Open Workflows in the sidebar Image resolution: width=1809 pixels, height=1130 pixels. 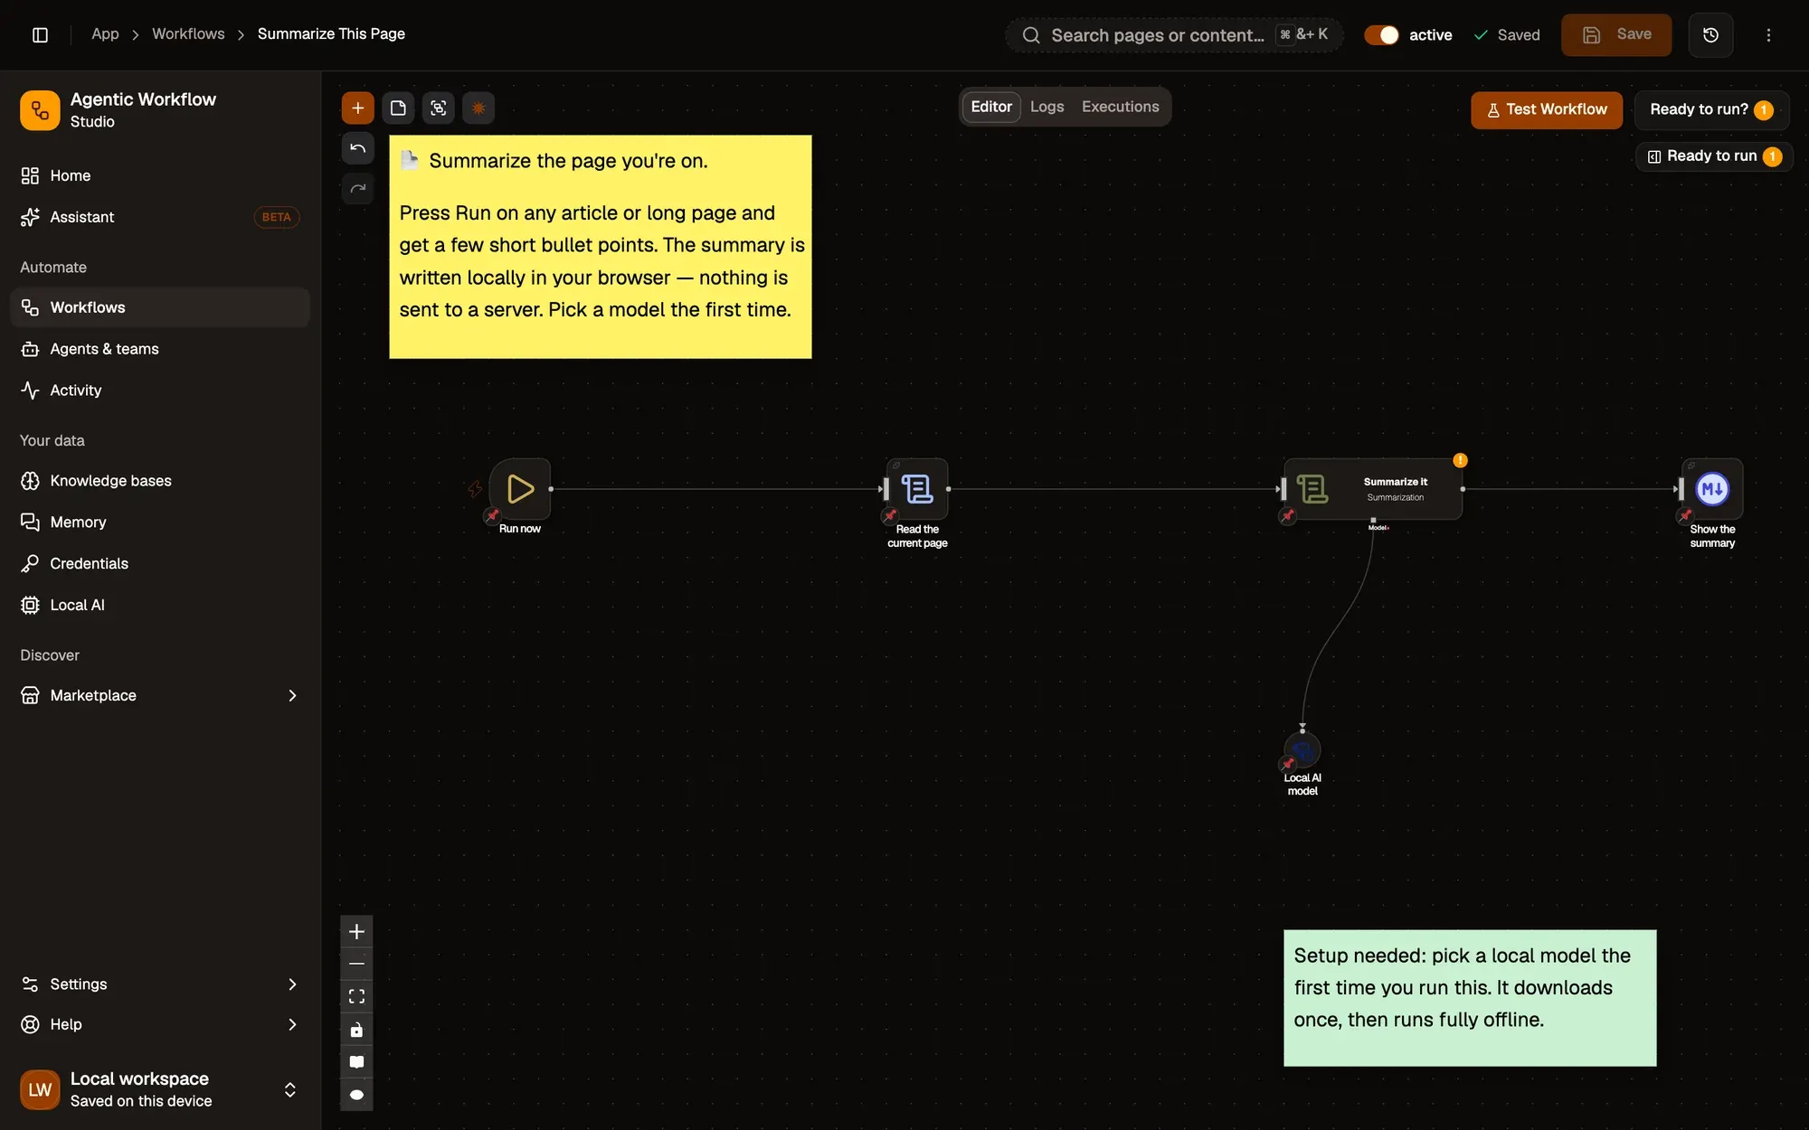pyautogui.click(x=159, y=307)
